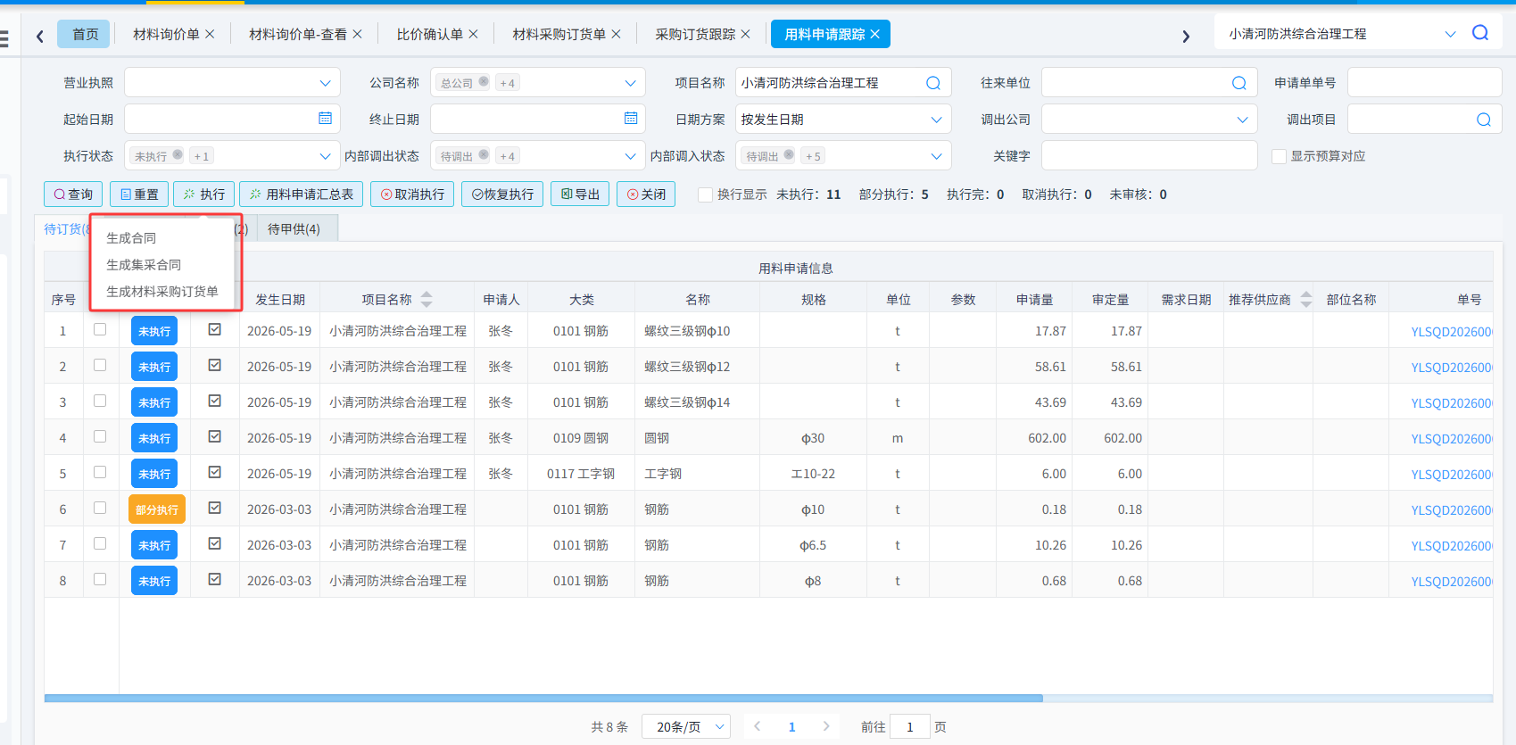
Task: Choose 生成集采合同 from the popup menu
Action: [x=144, y=265]
